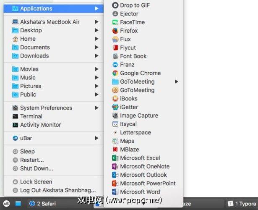Image resolution: width=258 pixels, height=210 pixels.
Task: Click the Finder icon in the uBar taskbar
Action: pos(18,204)
